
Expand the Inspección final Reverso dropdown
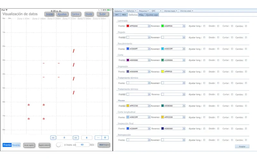pos(184,128)
